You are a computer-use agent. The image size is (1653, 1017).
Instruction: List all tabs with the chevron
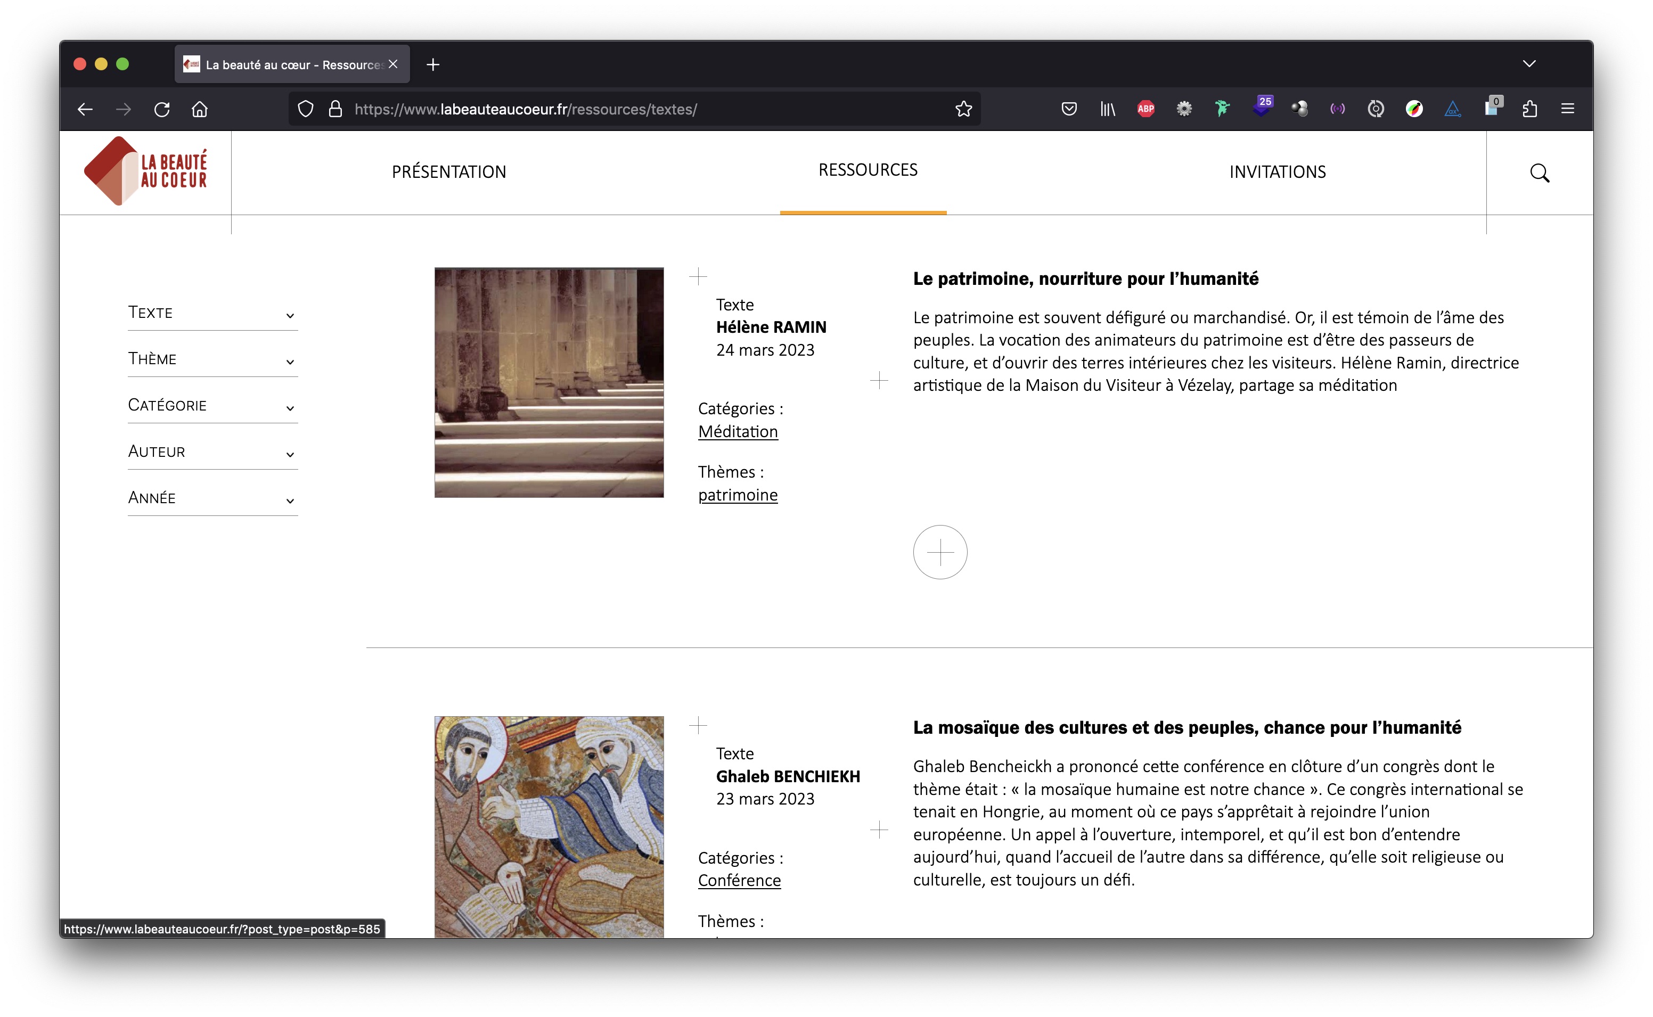point(1529,64)
